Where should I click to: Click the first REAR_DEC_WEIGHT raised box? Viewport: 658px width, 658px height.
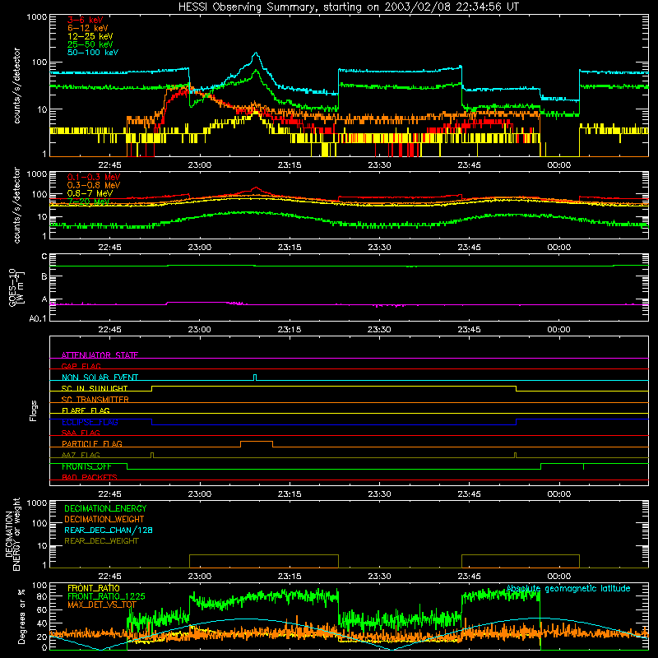pos(264,561)
